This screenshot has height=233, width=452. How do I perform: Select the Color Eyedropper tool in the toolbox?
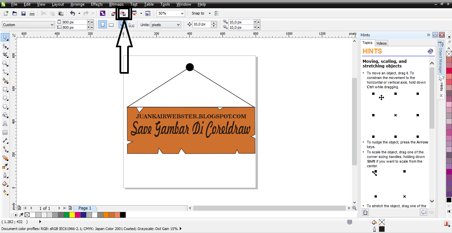(5, 167)
